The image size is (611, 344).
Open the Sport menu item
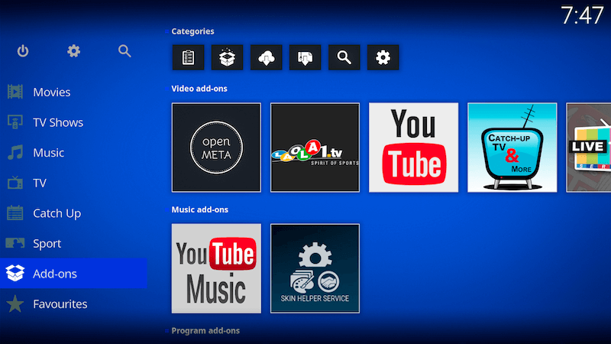coord(73,243)
